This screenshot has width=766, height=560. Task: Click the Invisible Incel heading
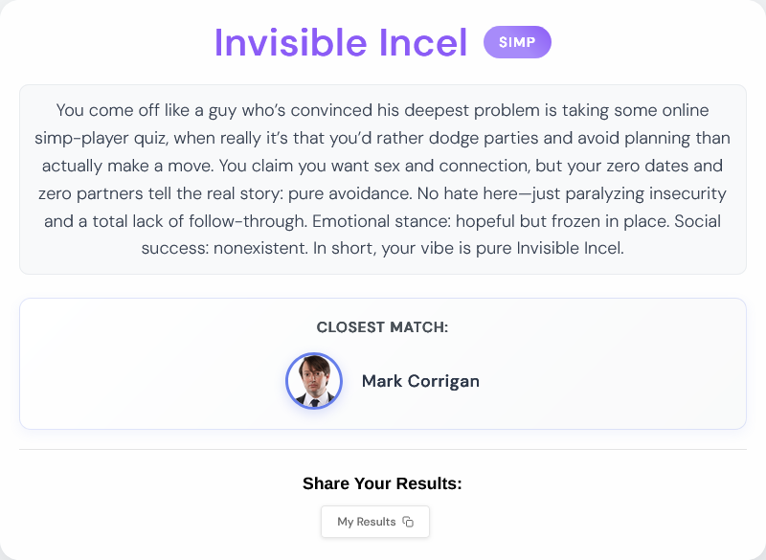pos(341,42)
